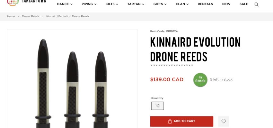The height and width of the screenshot is (128, 273).
Task: Open the New section
Action: pos(226,4)
